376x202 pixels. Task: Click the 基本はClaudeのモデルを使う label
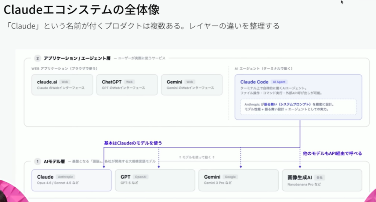(133, 143)
